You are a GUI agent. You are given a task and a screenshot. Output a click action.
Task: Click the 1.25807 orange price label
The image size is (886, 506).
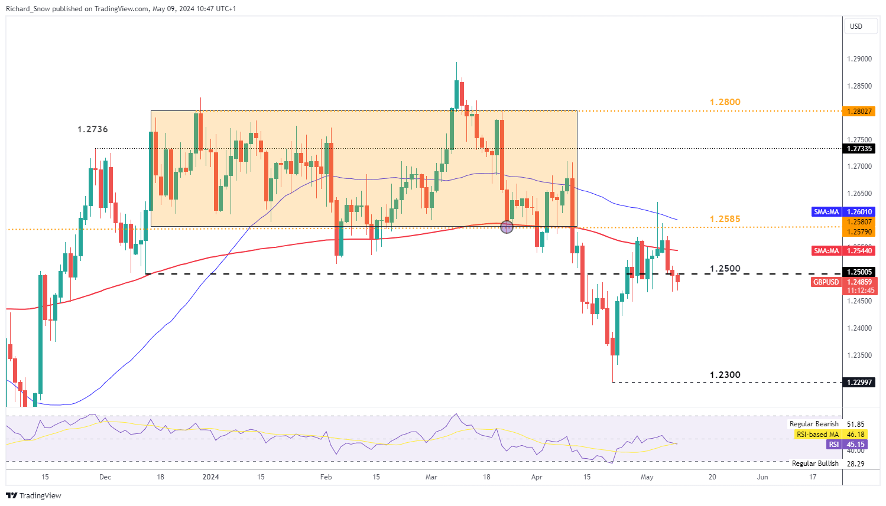point(859,223)
